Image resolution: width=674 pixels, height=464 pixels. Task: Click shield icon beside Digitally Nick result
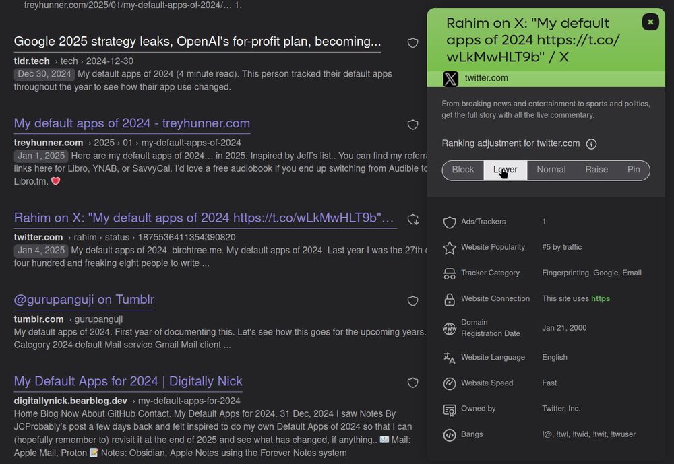point(412,383)
